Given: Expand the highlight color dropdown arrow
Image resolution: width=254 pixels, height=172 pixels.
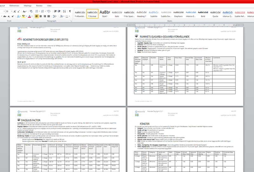Looking at the screenshot, I should coord(26,16).
